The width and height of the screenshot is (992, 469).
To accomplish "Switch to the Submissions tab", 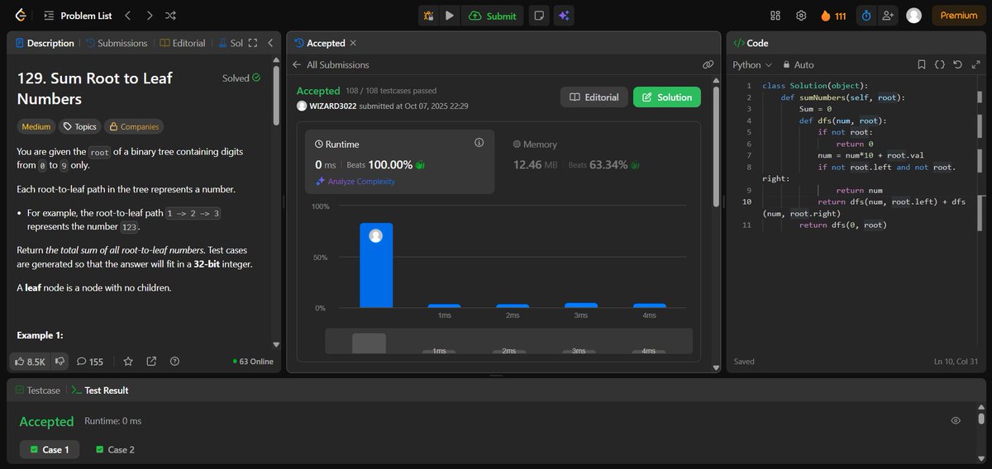I will tap(117, 43).
